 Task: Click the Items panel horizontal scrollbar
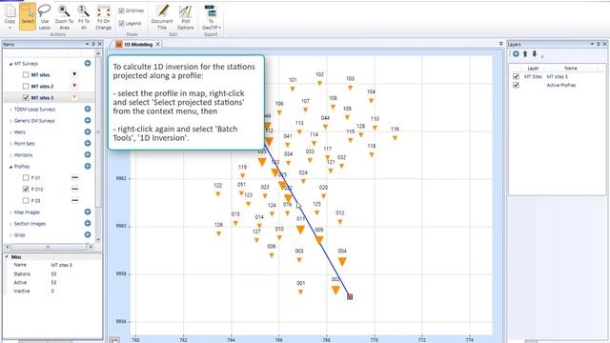coord(49,247)
